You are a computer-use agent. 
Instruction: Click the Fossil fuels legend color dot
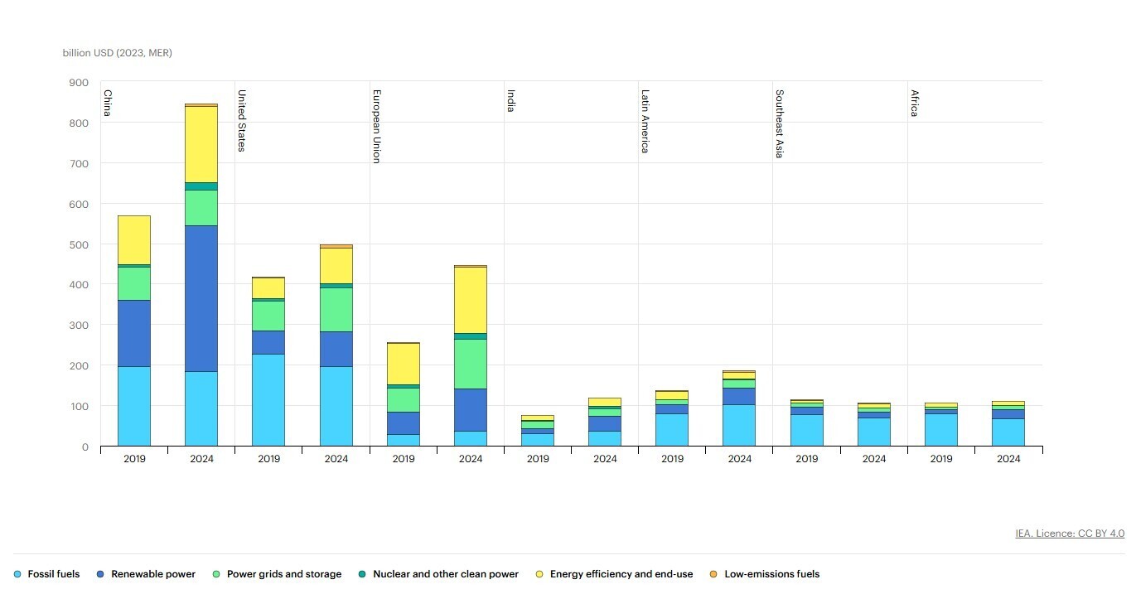[17, 574]
